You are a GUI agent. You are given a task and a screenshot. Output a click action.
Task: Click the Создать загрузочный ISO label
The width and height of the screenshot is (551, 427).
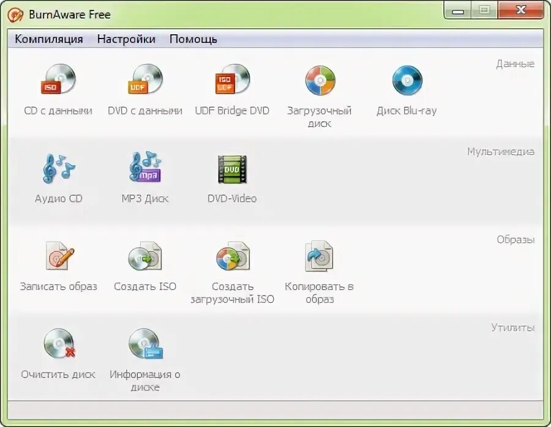232,293
